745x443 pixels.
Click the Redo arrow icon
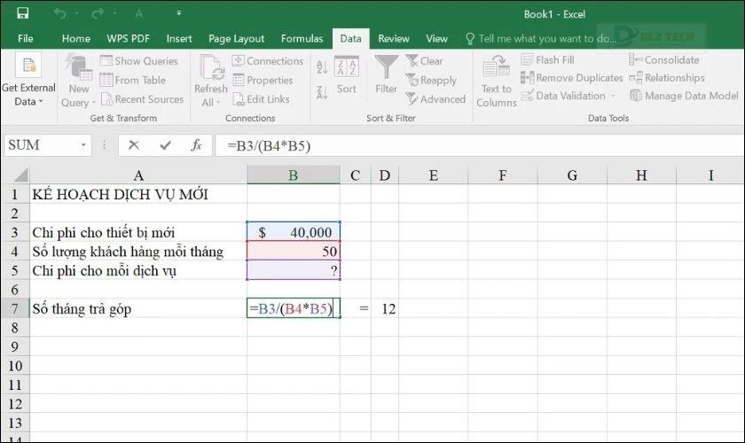(98, 14)
